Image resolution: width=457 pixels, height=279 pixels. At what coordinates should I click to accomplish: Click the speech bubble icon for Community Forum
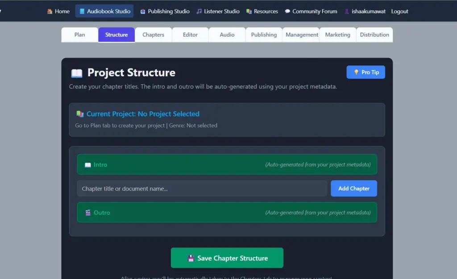coord(287,11)
